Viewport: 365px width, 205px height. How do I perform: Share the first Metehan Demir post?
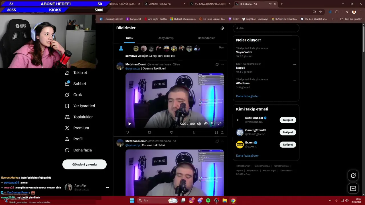(222, 132)
